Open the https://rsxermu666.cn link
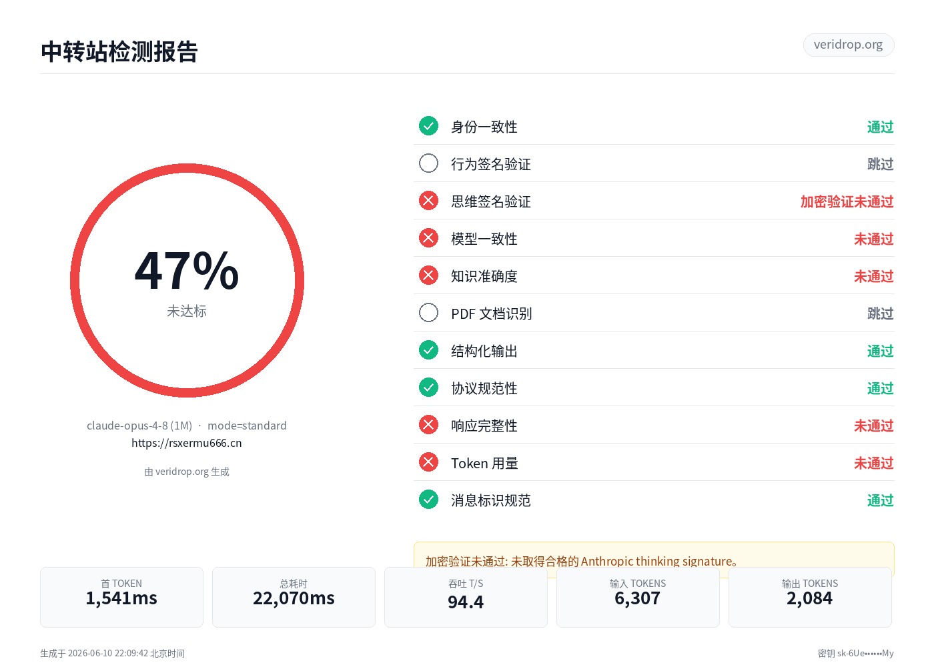Screen dimensions: 934x667 187,443
